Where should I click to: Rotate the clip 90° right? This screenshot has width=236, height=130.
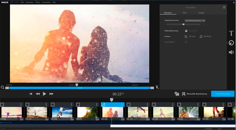(x=201, y=36)
